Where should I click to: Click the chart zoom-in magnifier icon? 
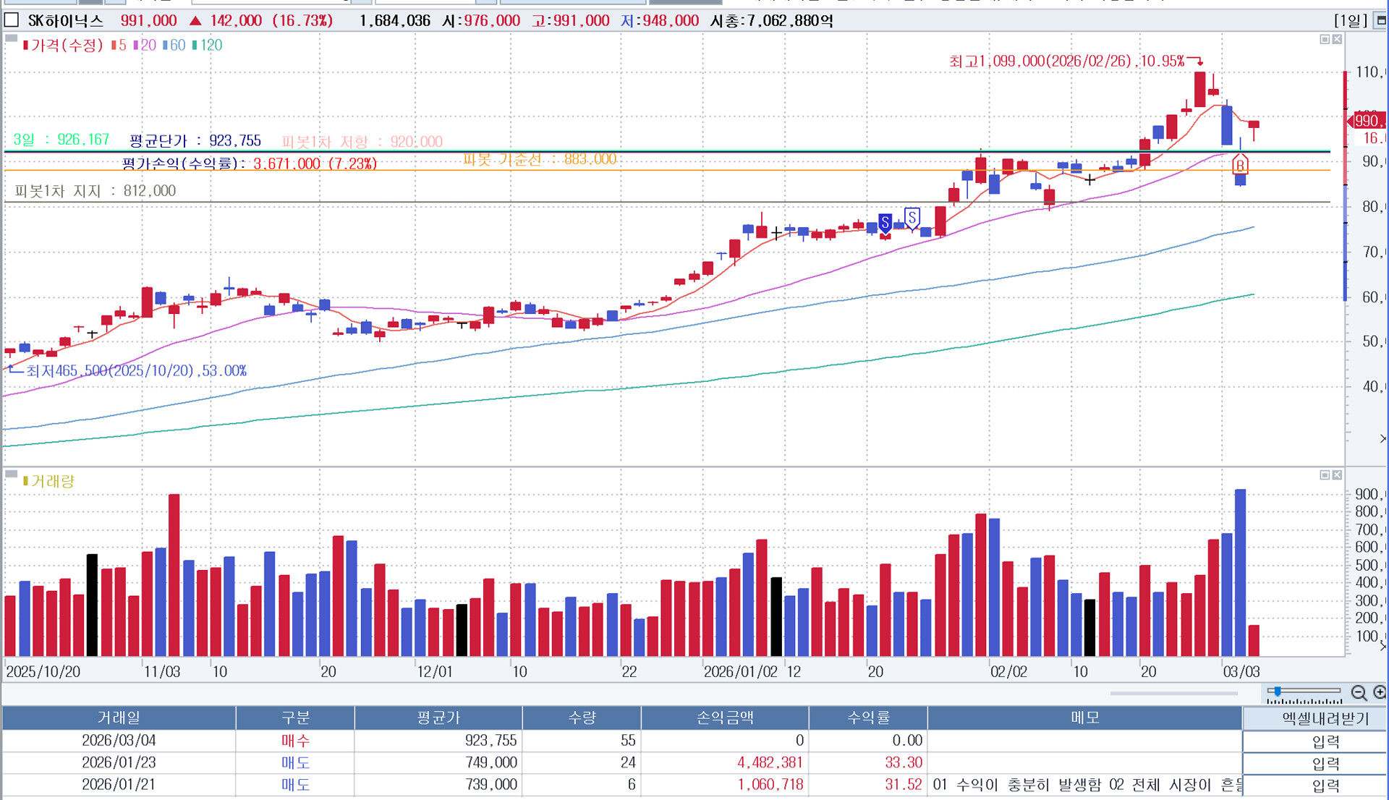(1379, 693)
